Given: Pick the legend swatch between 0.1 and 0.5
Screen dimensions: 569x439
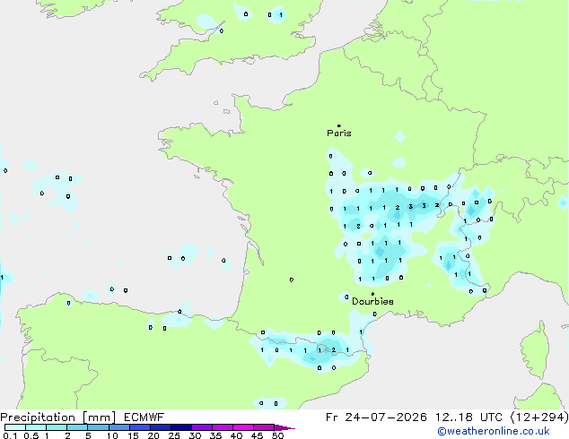Looking at the screenshot, I should 15,427.
